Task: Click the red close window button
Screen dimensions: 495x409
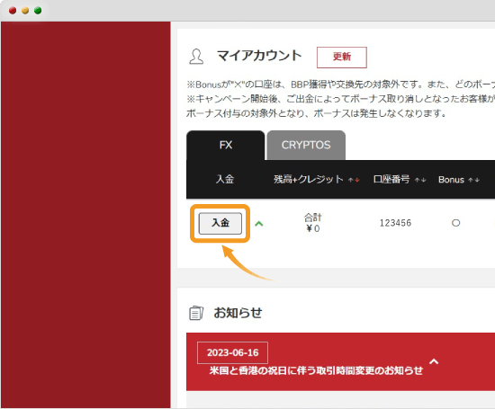Action: 13,11
